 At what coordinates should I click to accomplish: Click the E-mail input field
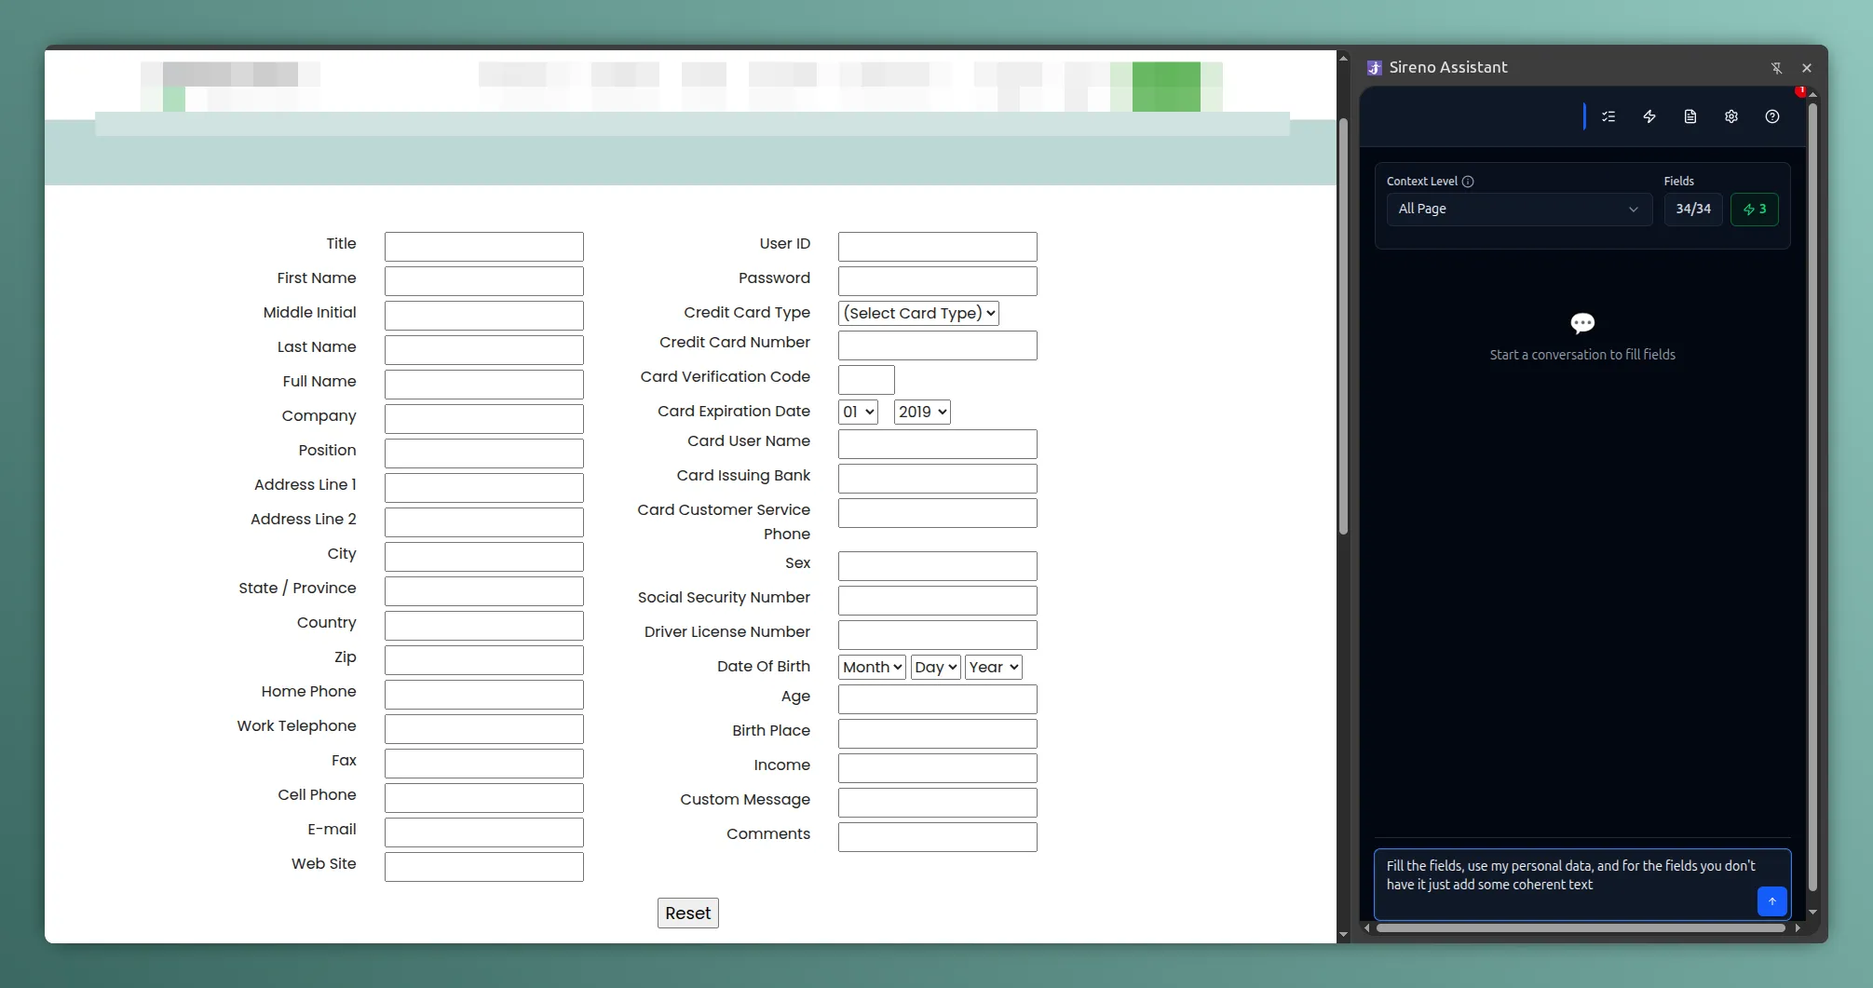click(x=483, y=832)
